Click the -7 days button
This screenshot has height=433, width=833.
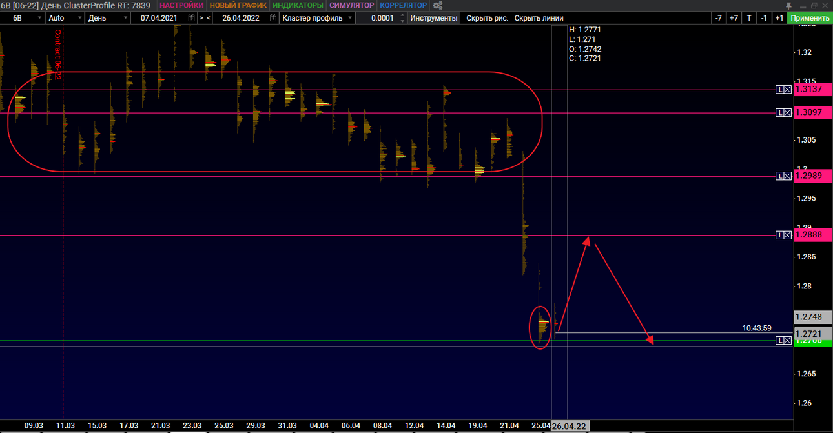coord(718,18)
